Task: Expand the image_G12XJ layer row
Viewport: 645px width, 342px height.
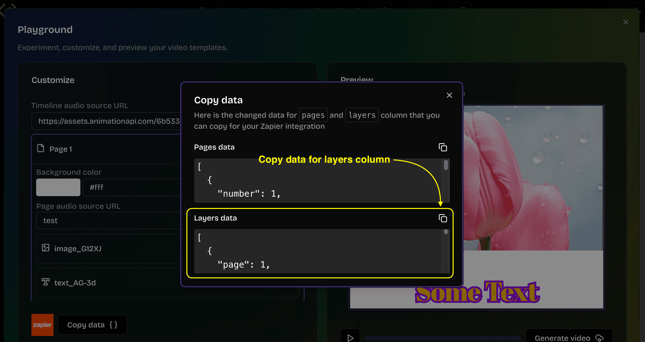Action: 78,248
